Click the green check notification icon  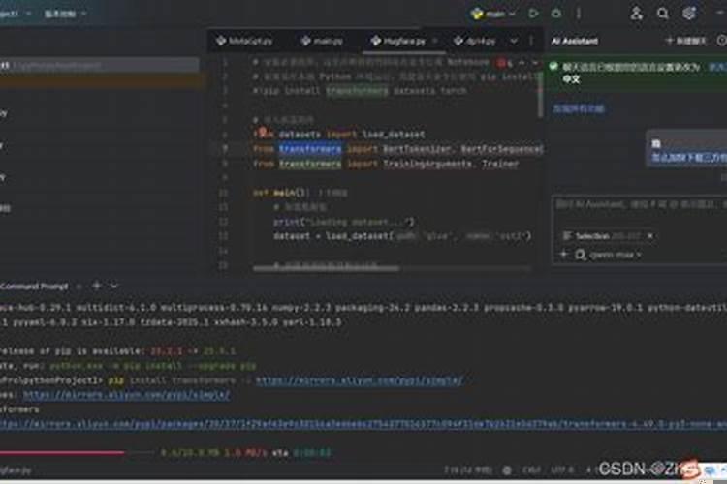click(x=553, y=67)
